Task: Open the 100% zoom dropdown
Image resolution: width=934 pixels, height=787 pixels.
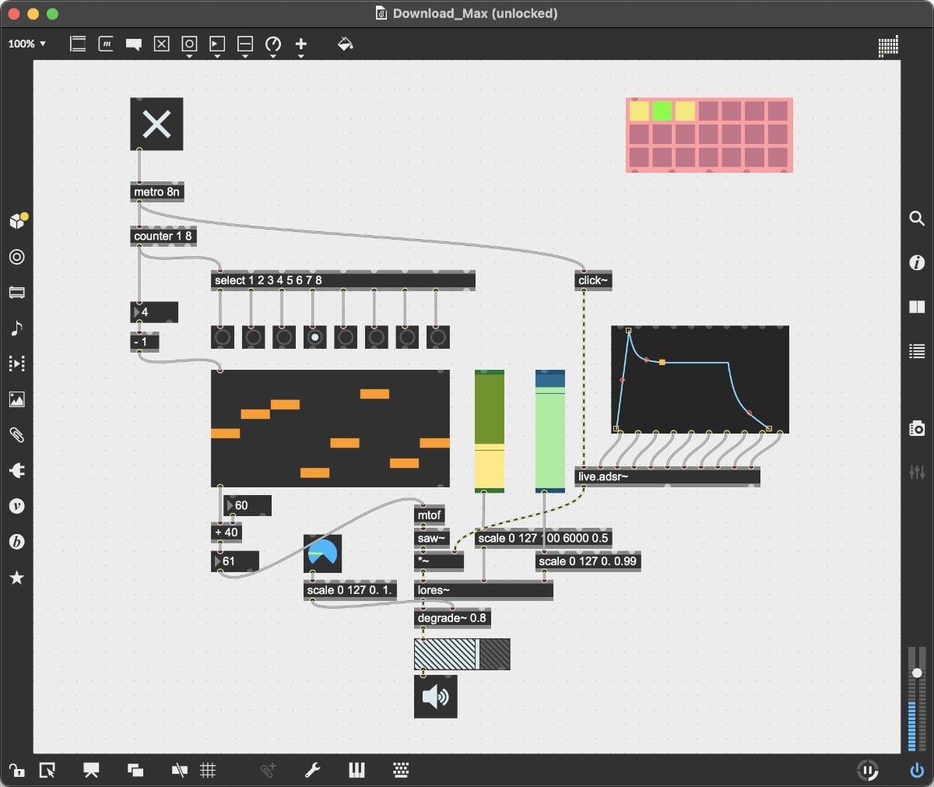Action: coord(26,44)
